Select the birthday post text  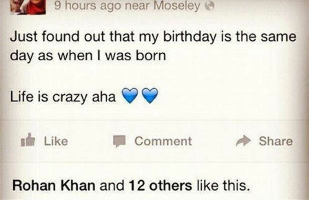(x=153, y=46)
